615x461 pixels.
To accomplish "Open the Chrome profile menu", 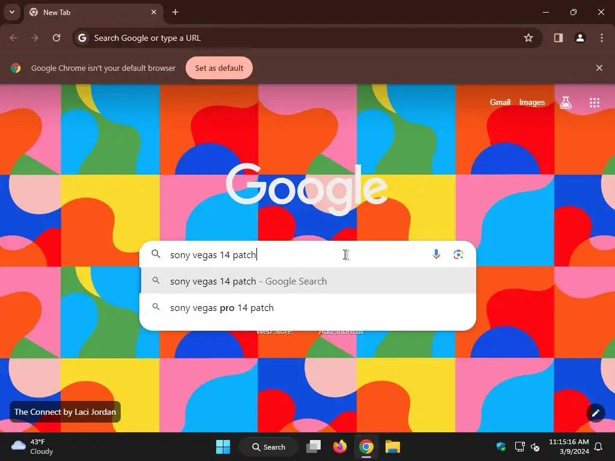I will [580, 38].
